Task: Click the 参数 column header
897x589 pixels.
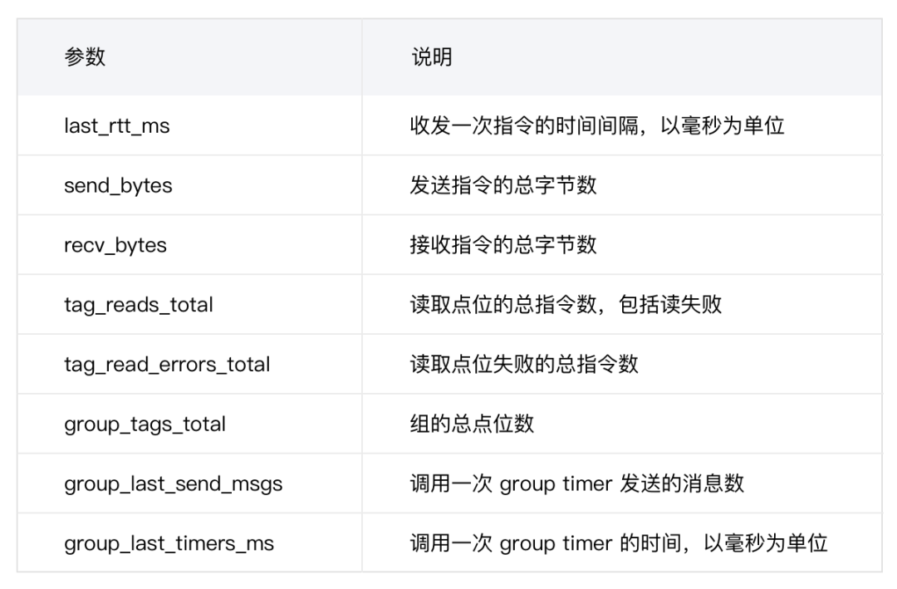Action: (x=85, y=57)
